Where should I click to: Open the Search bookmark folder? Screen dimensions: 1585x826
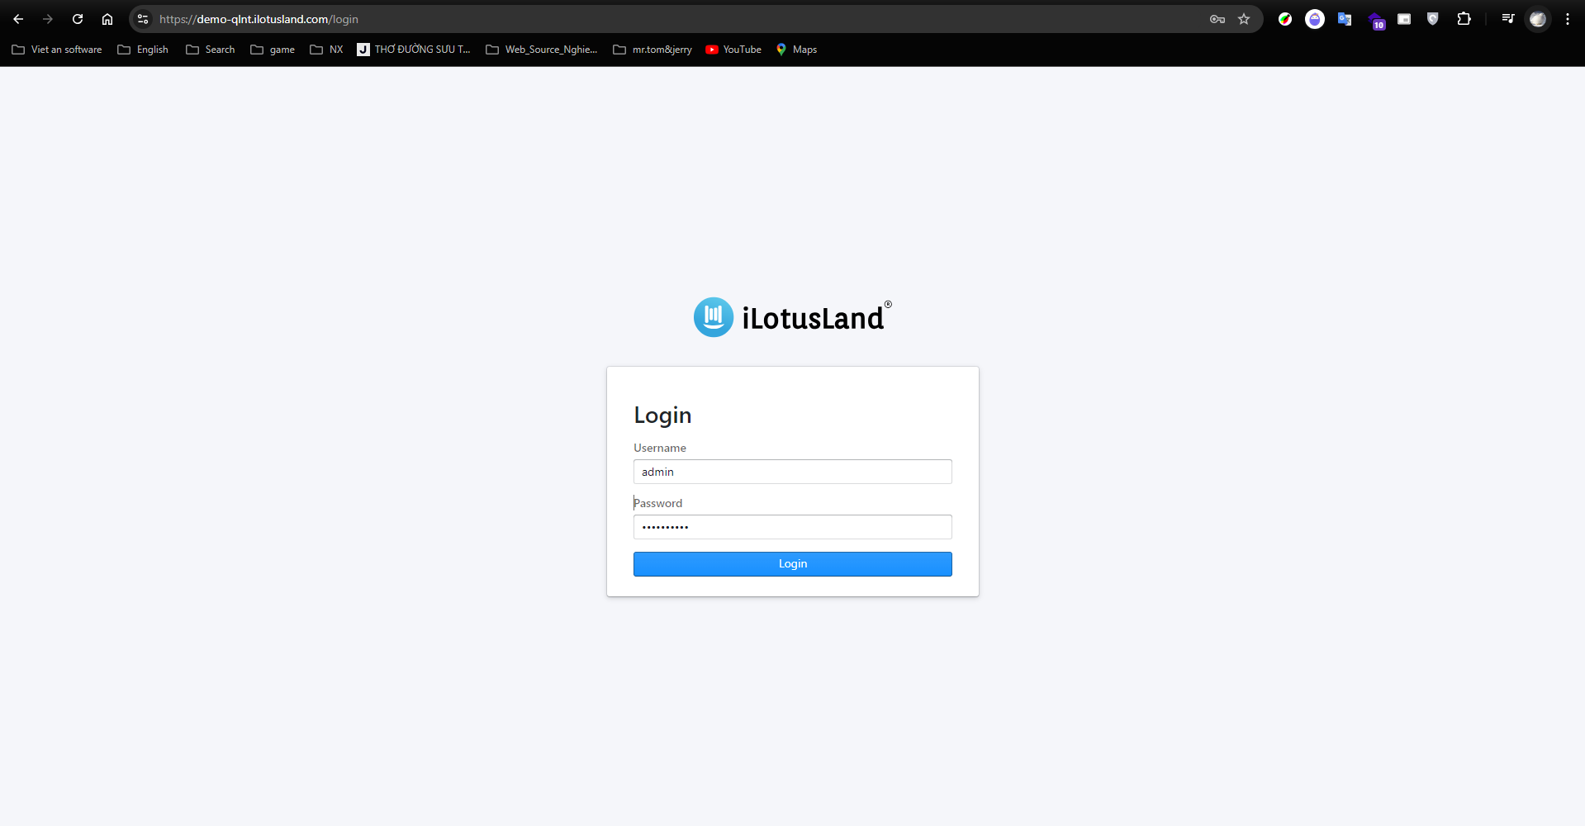point(211,50)
